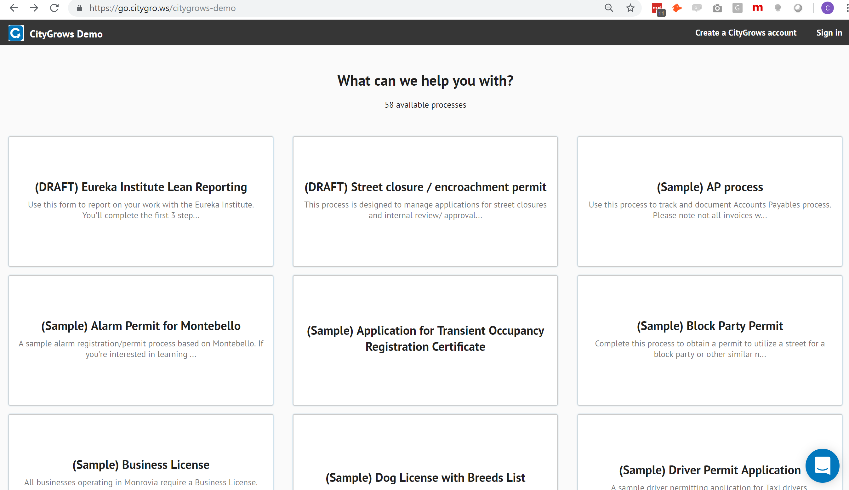The width and height of the screenshot is (849, 490).
Task: Open the Eureka Institute Lean Reporting card
Action: 141,201
